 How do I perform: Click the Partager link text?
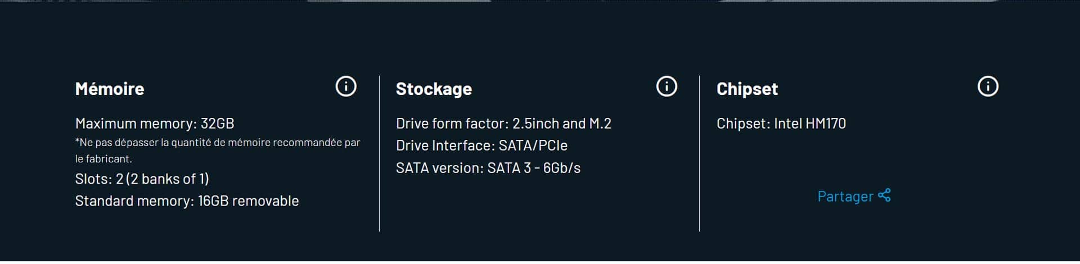tap(845, 196)
